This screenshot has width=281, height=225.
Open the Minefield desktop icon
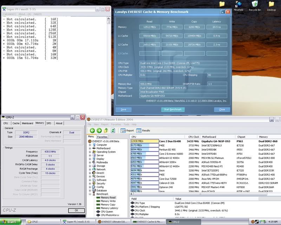[238, 6]
